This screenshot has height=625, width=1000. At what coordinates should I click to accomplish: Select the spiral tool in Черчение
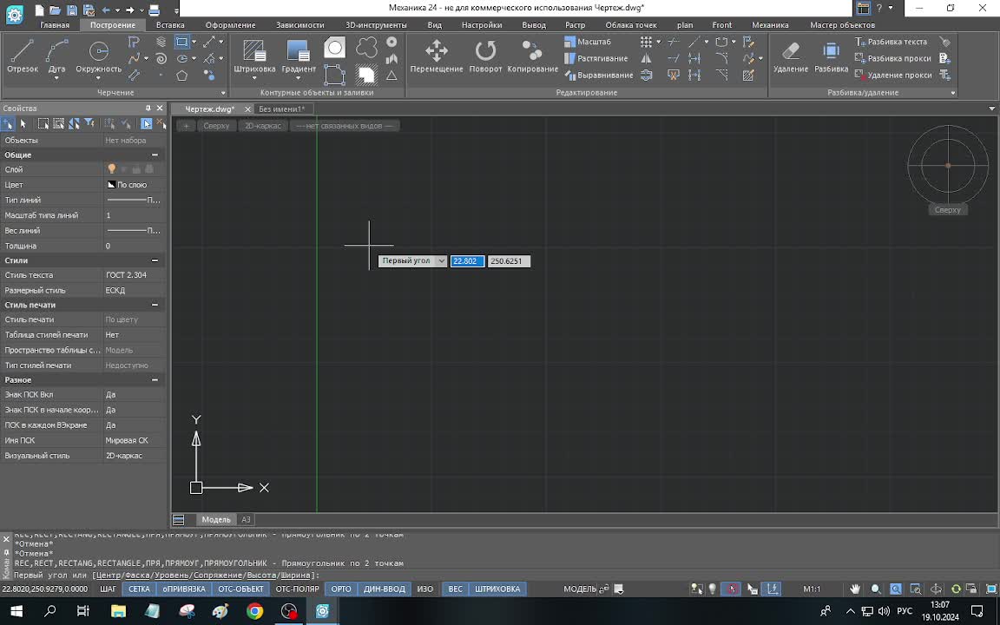click(x=161, y=59)
